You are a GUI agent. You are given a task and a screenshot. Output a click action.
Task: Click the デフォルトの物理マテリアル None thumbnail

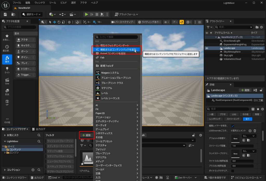(x=235, y=138)
